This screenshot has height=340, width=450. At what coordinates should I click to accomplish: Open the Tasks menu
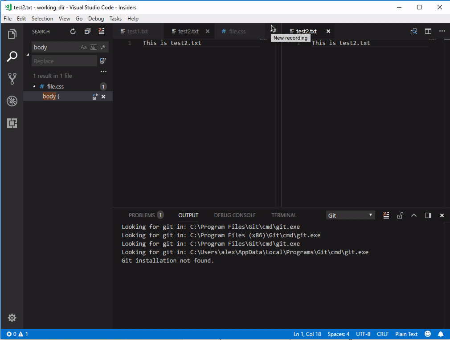click(115, 19)
